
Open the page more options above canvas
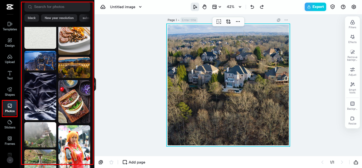[x=286, y=20]
